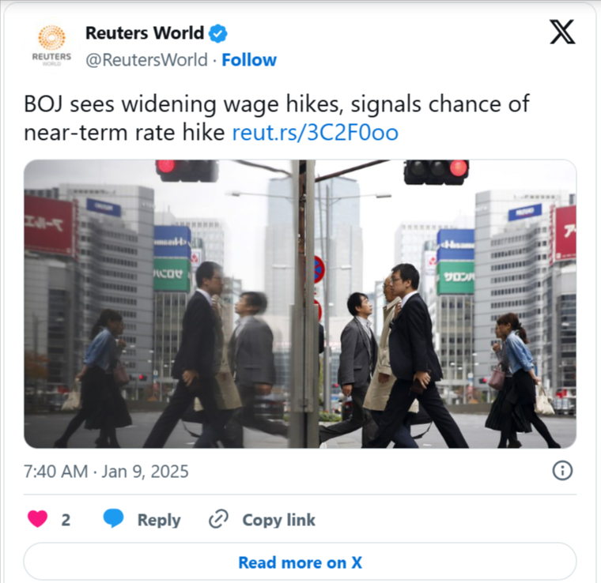Click the BOJ wage hikes tweet text
The image size is (601, 583).
[277, 118]
